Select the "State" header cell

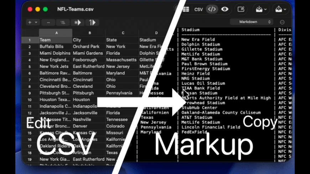122,40
